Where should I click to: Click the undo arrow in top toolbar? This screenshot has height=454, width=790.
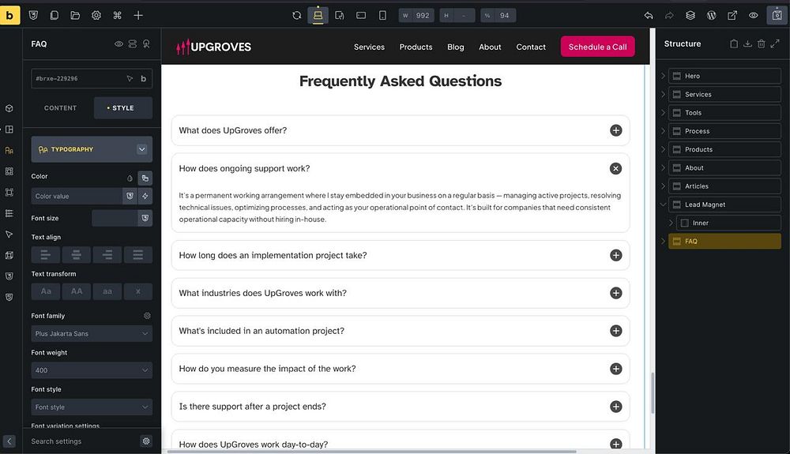click(x=649, y=16)
